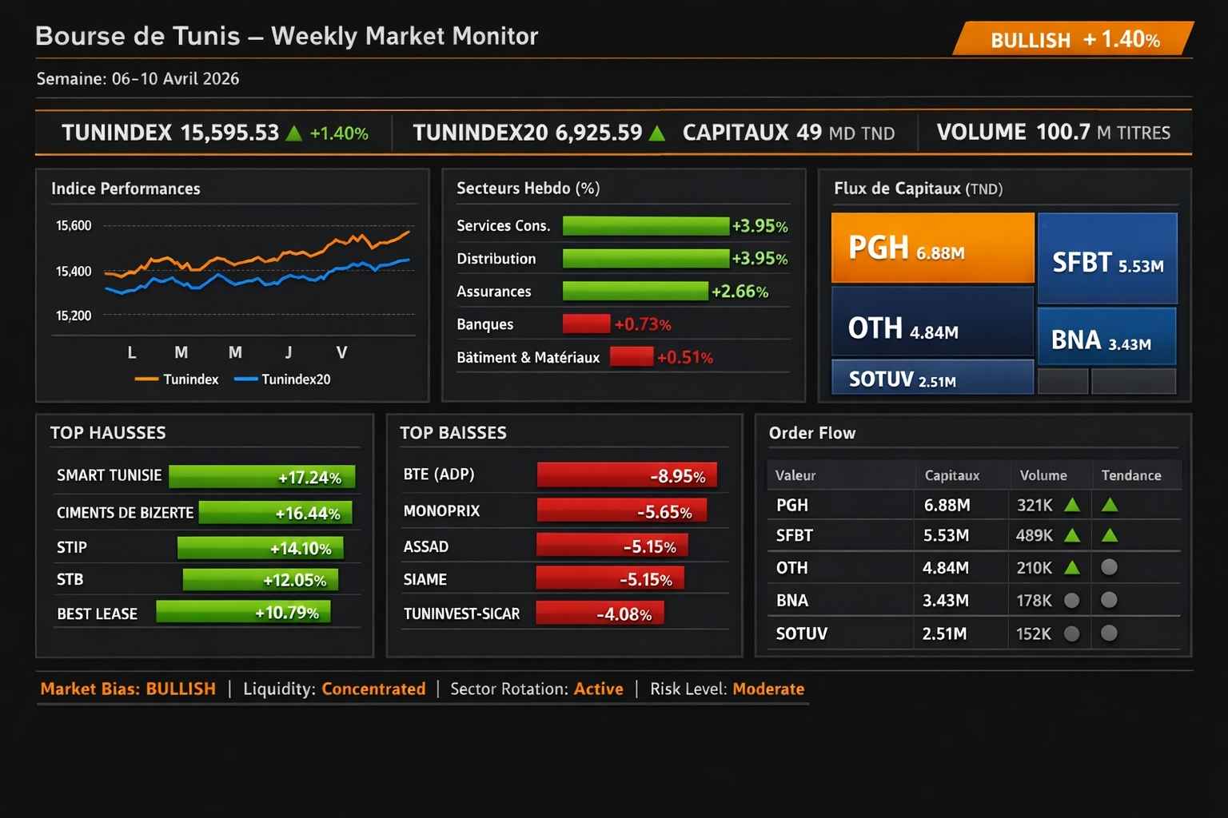The height and width of the screenshot is (818, 1228).
Task: Click the ASSAD -5.15% red bar
Action: [612, 546]
